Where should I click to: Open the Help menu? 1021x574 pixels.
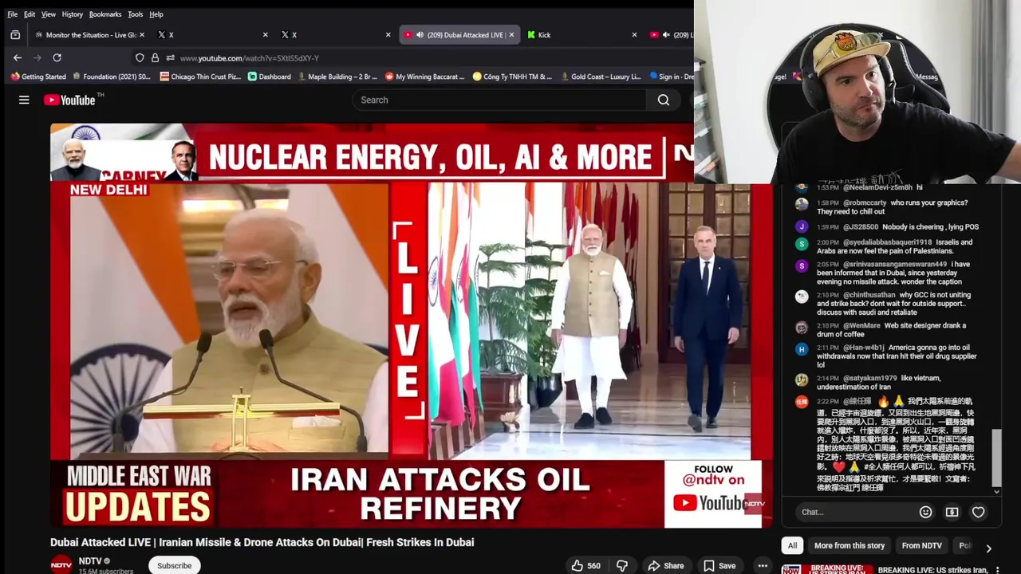coord(156,14)
